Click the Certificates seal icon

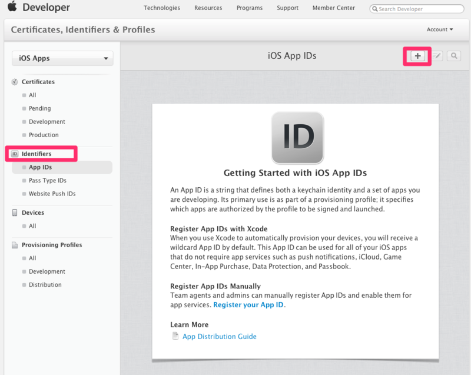click(x=14, y=82)
